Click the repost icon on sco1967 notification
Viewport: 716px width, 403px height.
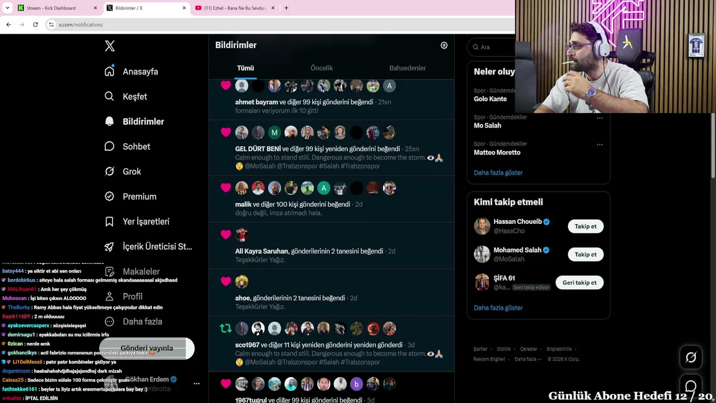pyautogui.click(x=225, y=329)
